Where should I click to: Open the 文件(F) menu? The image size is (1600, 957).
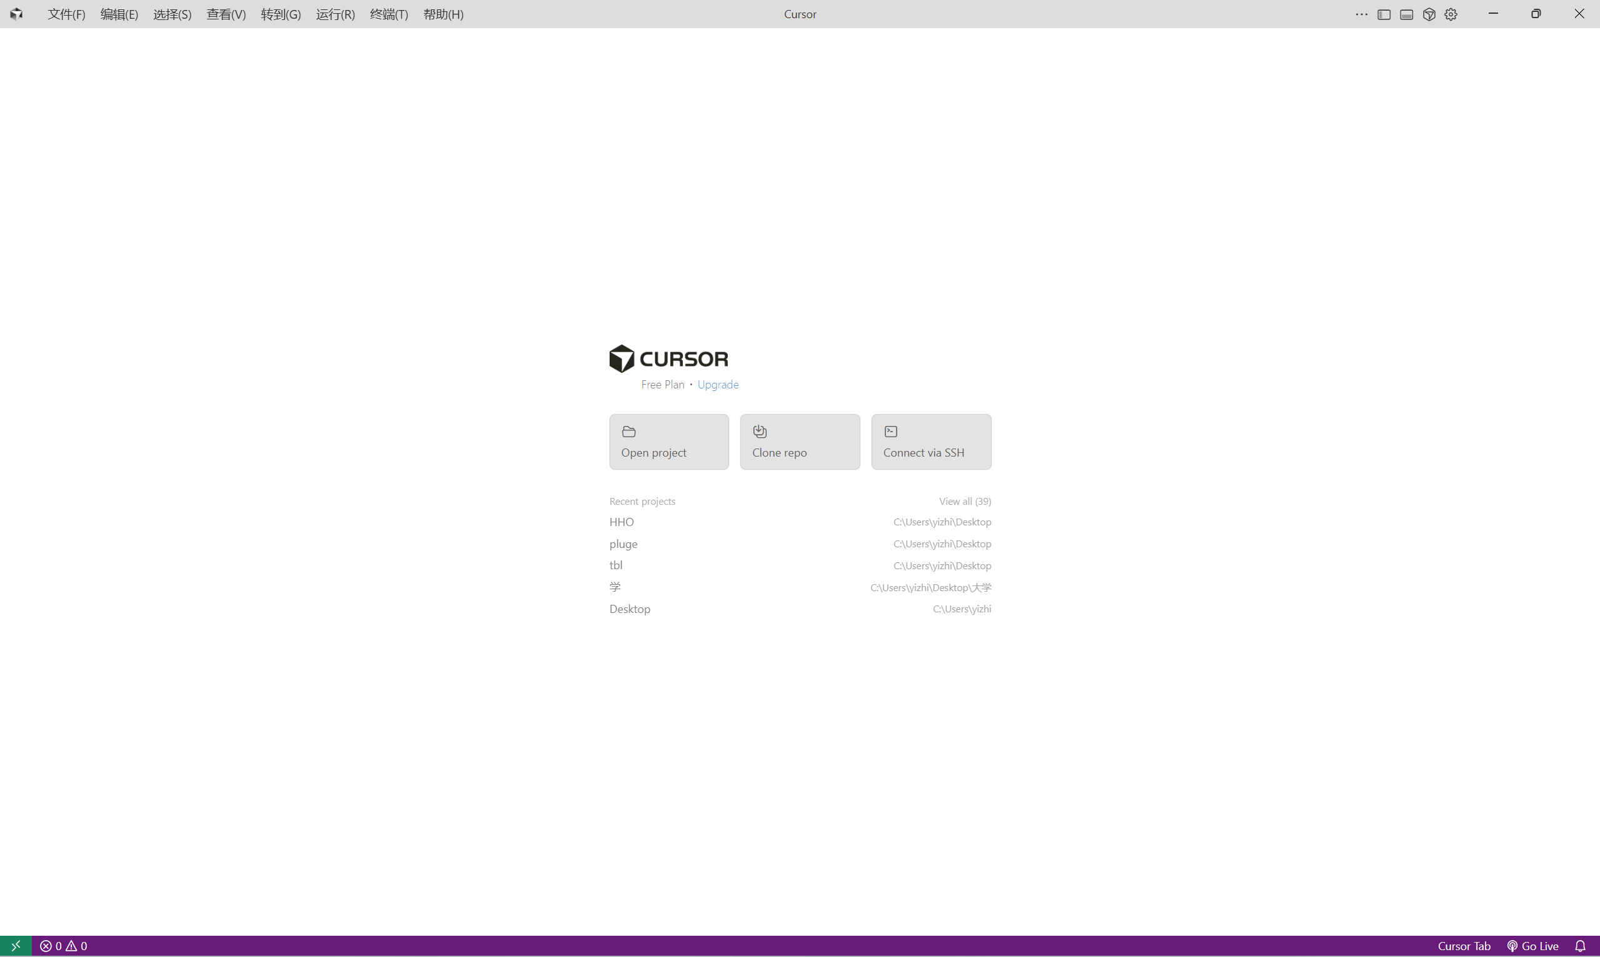click(66, 14)
